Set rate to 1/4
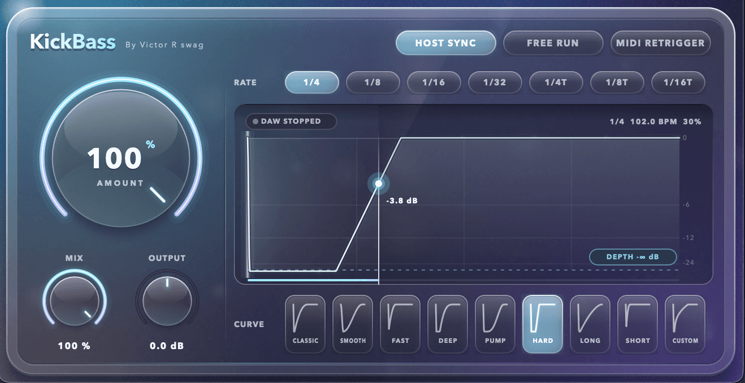This screenshot has height=383, width=745. tap(311, 82)
